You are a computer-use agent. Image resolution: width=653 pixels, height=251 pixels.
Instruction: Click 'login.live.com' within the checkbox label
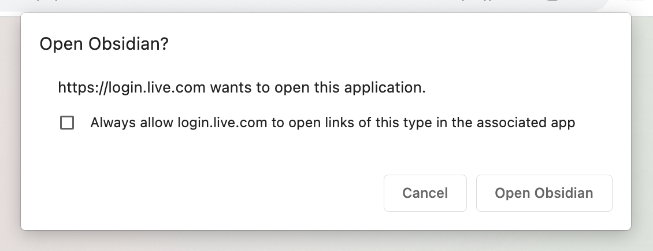click(x=222, y=123)
